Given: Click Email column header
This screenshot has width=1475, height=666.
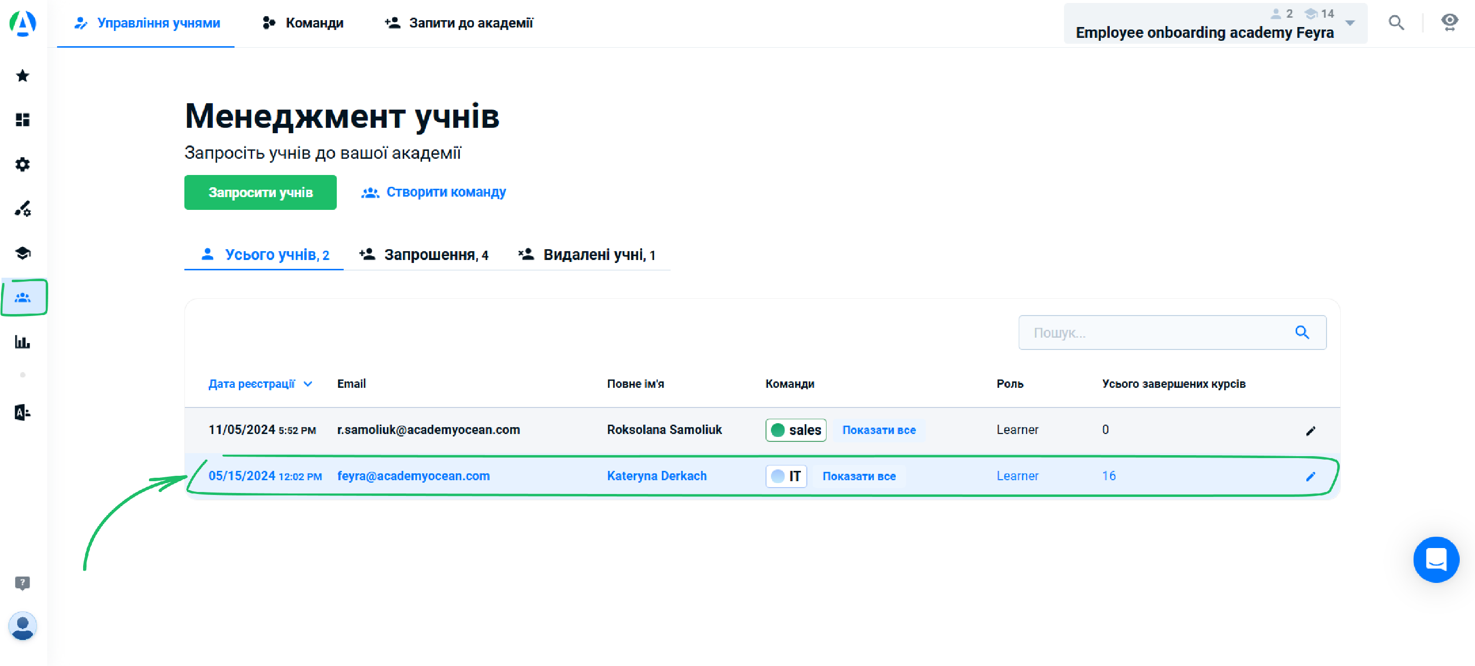Looking at the screenshot, I should (351, 384).
